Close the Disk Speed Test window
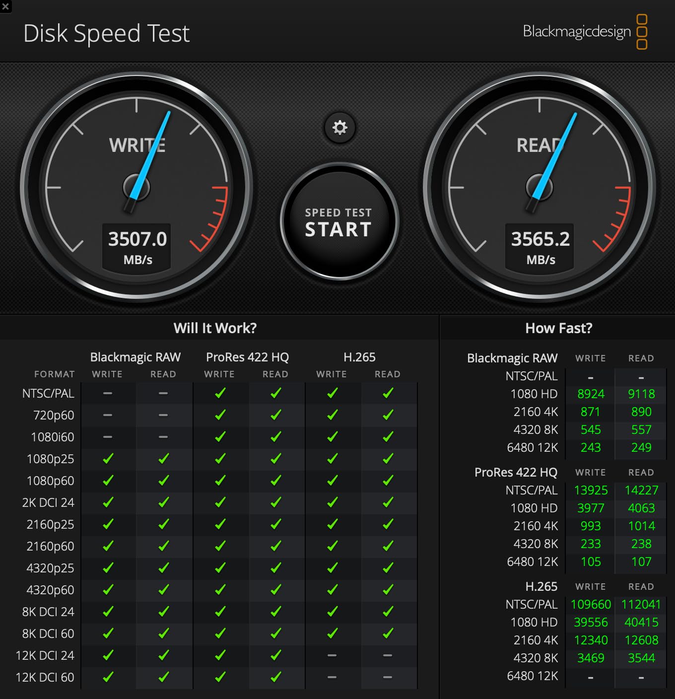 click(5, 6)
